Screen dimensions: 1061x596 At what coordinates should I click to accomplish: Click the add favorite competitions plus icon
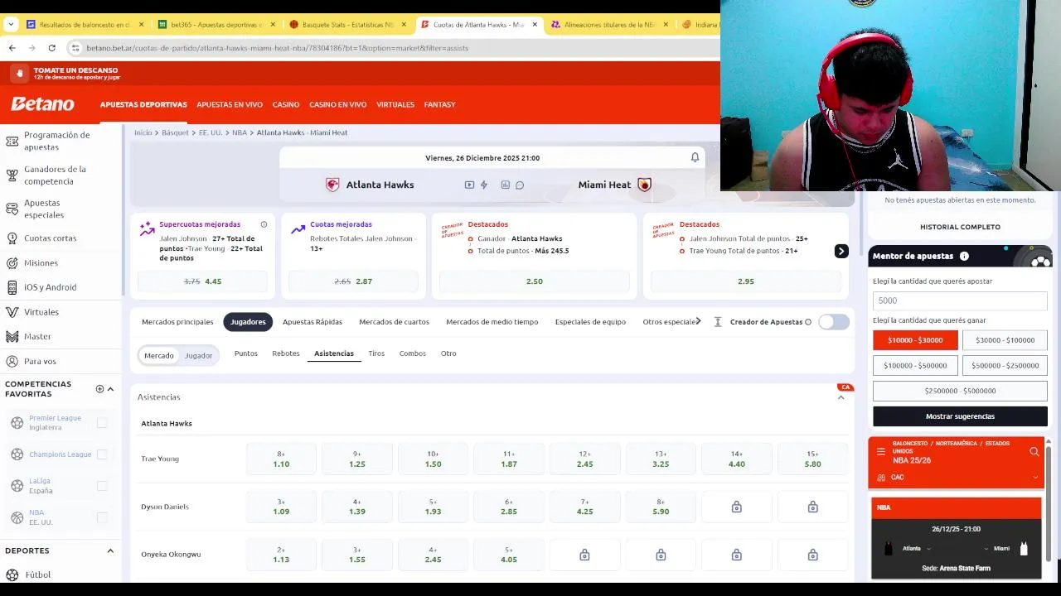[99, 389]
